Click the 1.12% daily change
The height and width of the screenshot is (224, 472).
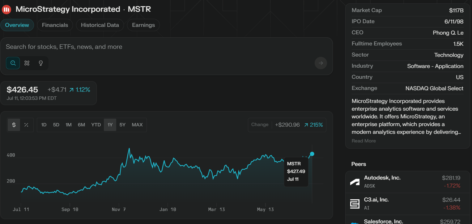[79, 90]
